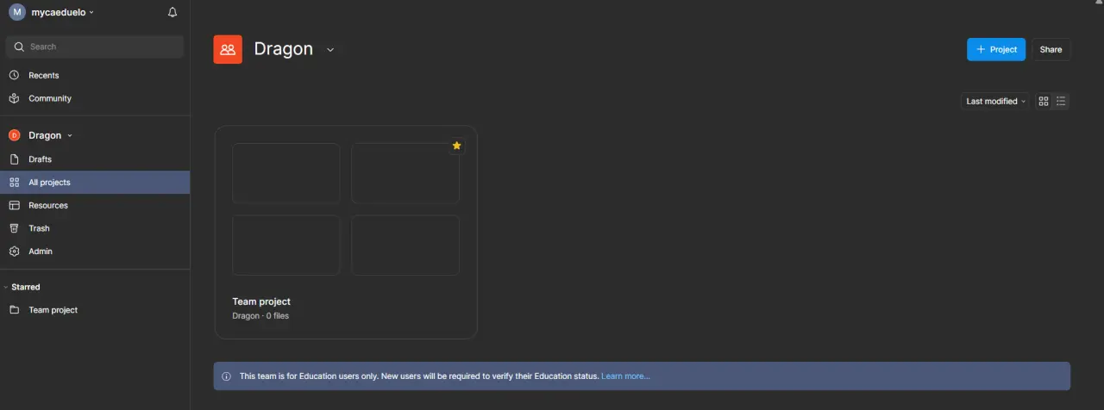
Task: Click the Community icon
Action: click(14, 98)
